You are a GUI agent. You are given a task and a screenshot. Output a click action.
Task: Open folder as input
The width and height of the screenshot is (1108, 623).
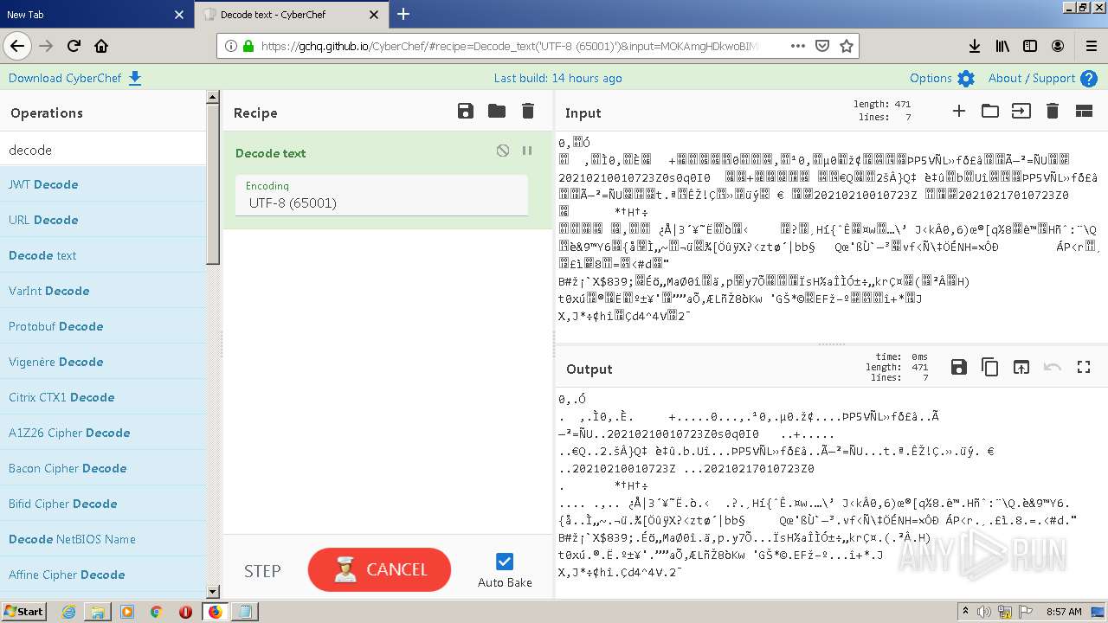point(990,111)
